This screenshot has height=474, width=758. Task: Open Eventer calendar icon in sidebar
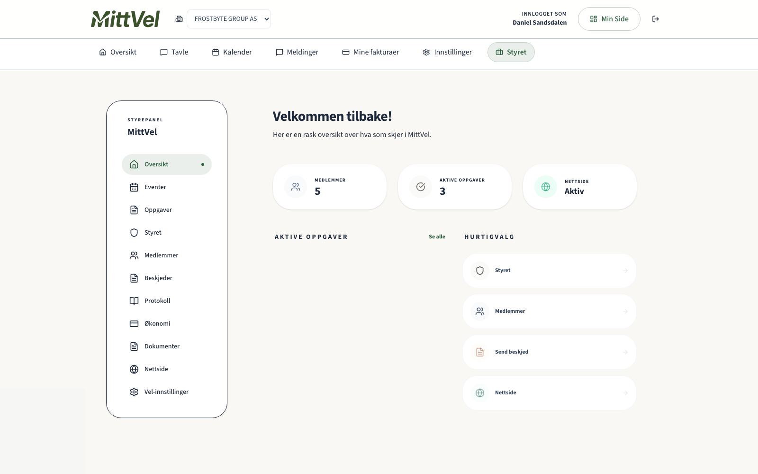pyautogui.click(x=134, y=187)
